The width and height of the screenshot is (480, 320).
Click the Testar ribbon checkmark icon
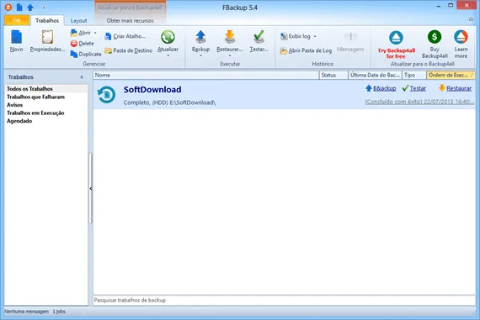pos(259,37)
